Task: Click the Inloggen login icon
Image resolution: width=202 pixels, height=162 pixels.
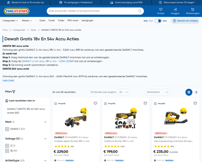Action: point(175,9)
